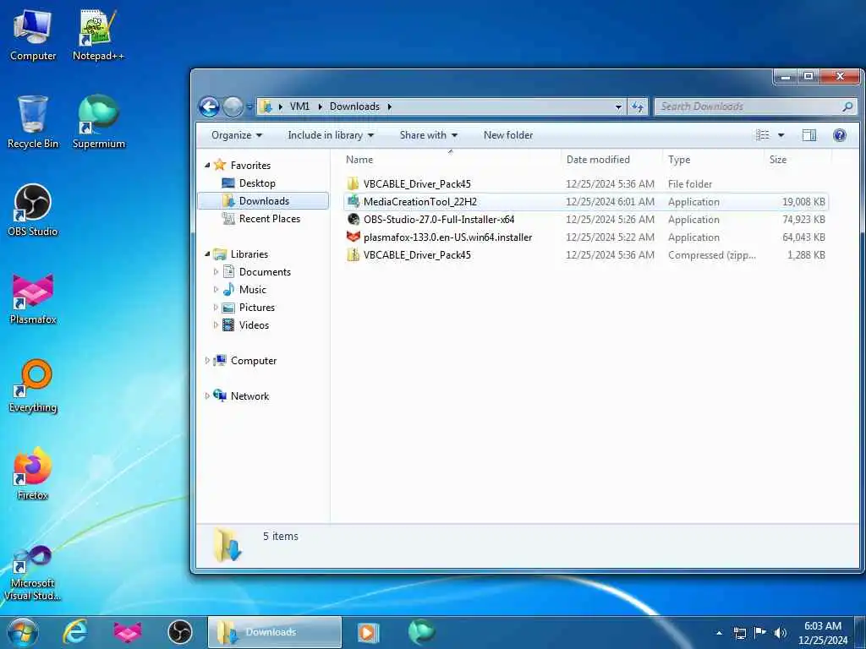
Task: Click the Downloads breadcrumb in address bar
Action: [354, 106]
